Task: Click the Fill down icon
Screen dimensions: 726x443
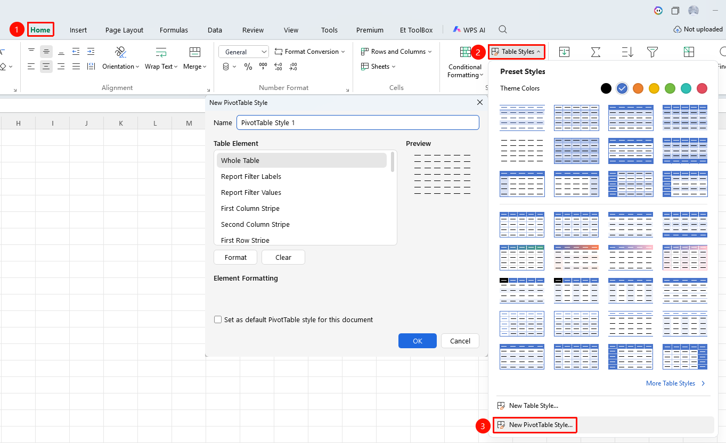Action: pos(565,52)
